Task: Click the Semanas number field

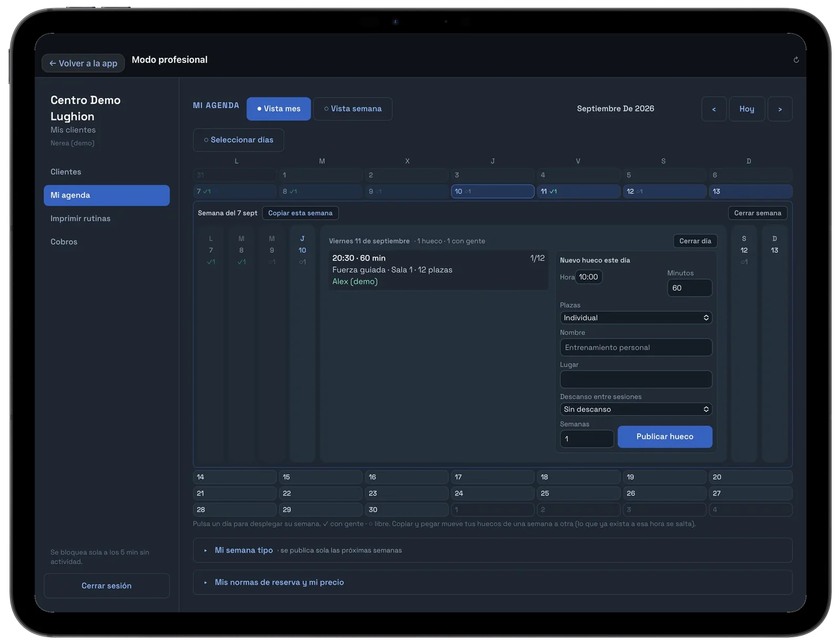Action: pos(587,439)
